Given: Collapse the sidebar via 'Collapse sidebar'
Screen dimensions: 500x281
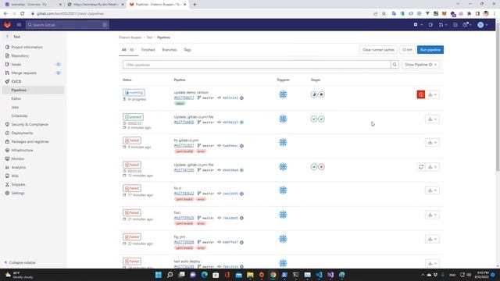Looking at the screenshot, I should (x=20, y=262).
